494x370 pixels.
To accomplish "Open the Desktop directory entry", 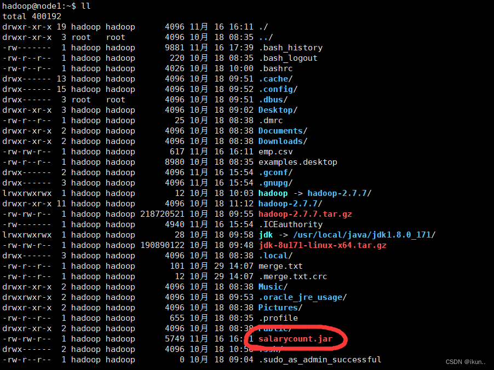I will tap(276, 109).
